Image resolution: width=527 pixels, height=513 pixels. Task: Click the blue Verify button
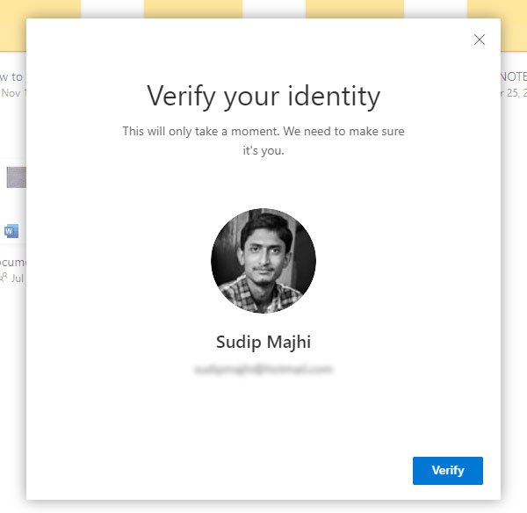pos(447,471)
